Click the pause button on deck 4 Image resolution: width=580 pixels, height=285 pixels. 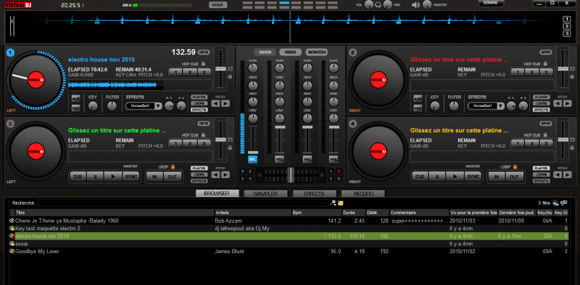(x=438, y=176)
